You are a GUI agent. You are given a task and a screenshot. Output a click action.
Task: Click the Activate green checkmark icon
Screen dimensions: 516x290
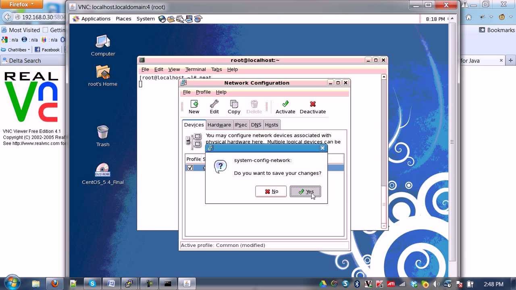click(x=285, y=104)
